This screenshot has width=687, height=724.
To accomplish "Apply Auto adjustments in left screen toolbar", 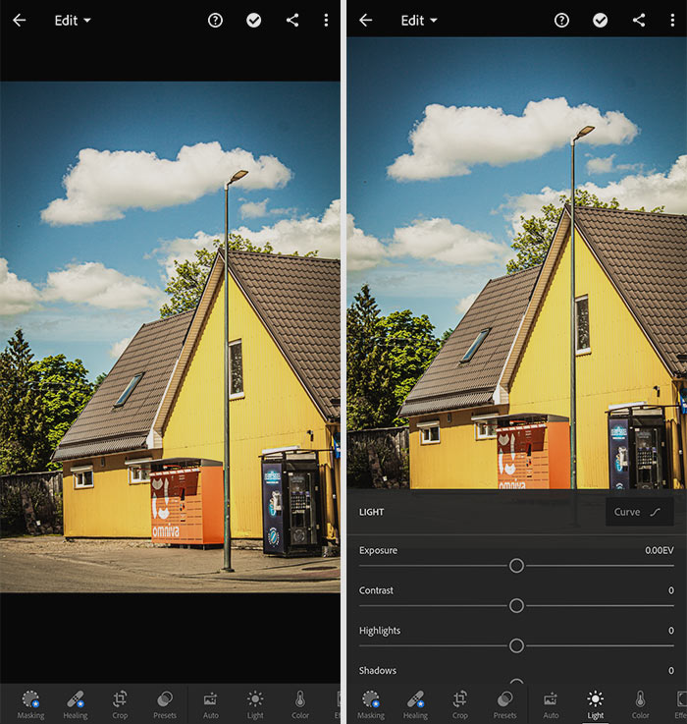I will pos(211,703).
